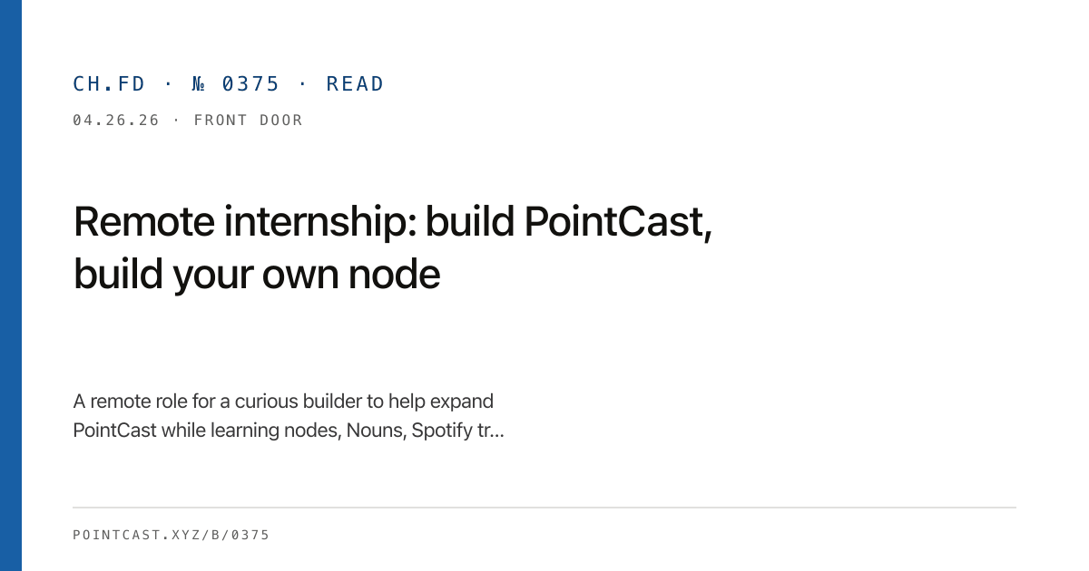Click the 04.26.26 date stamp
This screenshot has width=1089, height=571.
[x=116, y=121]
